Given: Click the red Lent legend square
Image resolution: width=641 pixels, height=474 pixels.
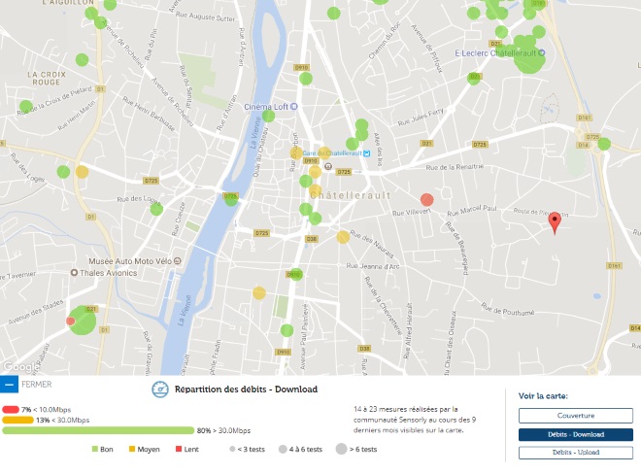Looking at the screenshot, I should click(179, 449).
